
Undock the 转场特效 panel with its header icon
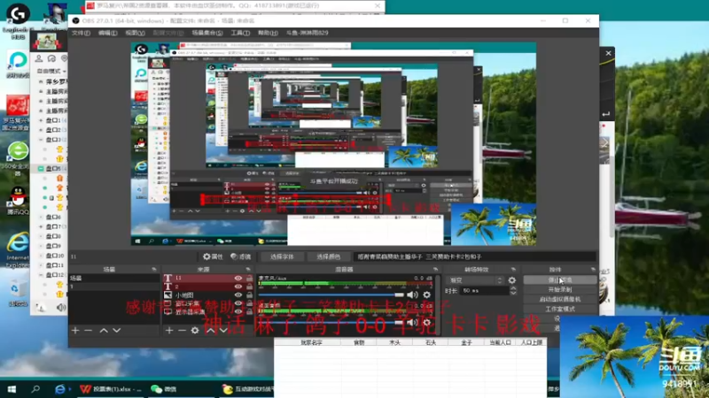click(513, 270)
